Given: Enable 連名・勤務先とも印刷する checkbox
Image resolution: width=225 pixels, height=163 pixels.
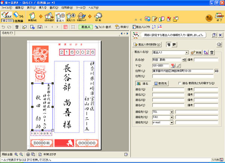Looking at the screenshot, I should [x=180, y=84].
